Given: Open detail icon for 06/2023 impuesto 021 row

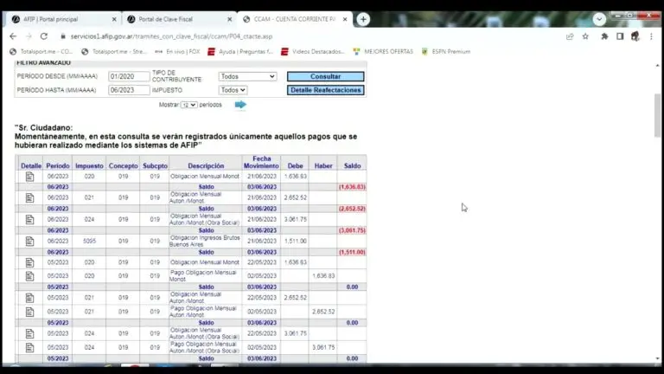Looking at the screenshot, I should pyautogui.click(x=29, y=197).
